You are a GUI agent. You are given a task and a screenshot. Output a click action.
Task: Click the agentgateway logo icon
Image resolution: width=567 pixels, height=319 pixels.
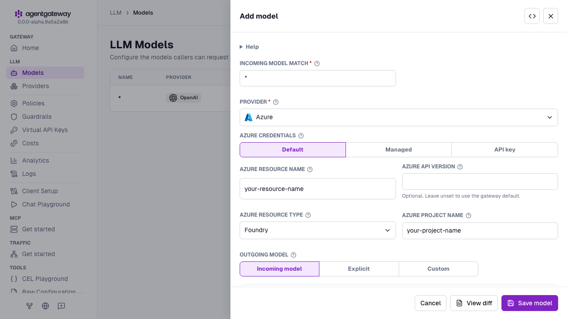(19, 14)
